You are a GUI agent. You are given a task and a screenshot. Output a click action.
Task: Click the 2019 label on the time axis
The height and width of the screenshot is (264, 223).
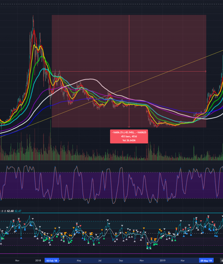[162, 260]
